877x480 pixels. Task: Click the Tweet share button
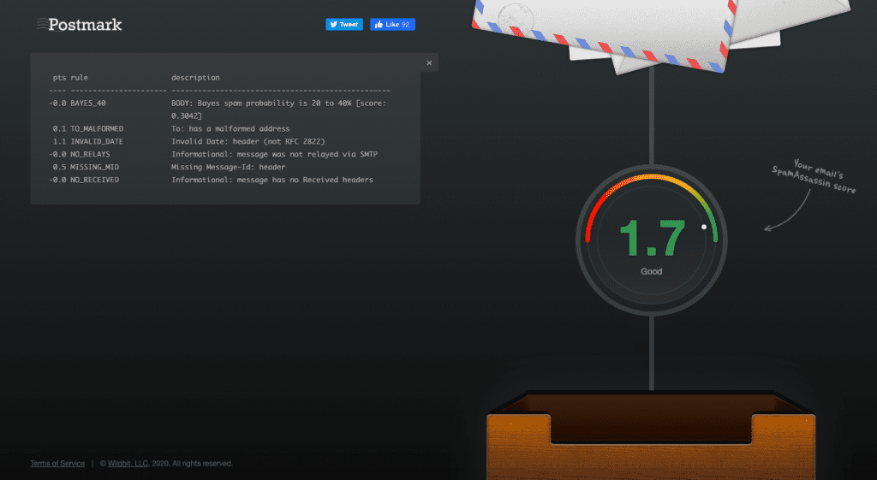tap(344, 25)
